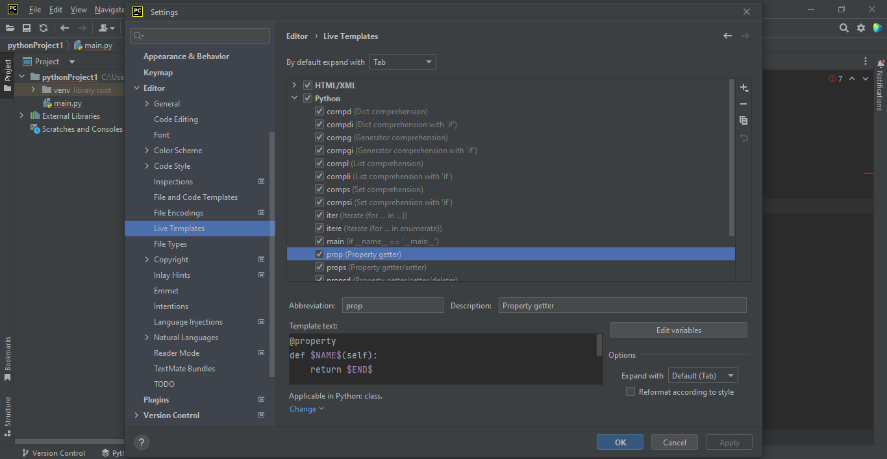
Task: Click the Change link below context
Action: [x=303, y=408]
